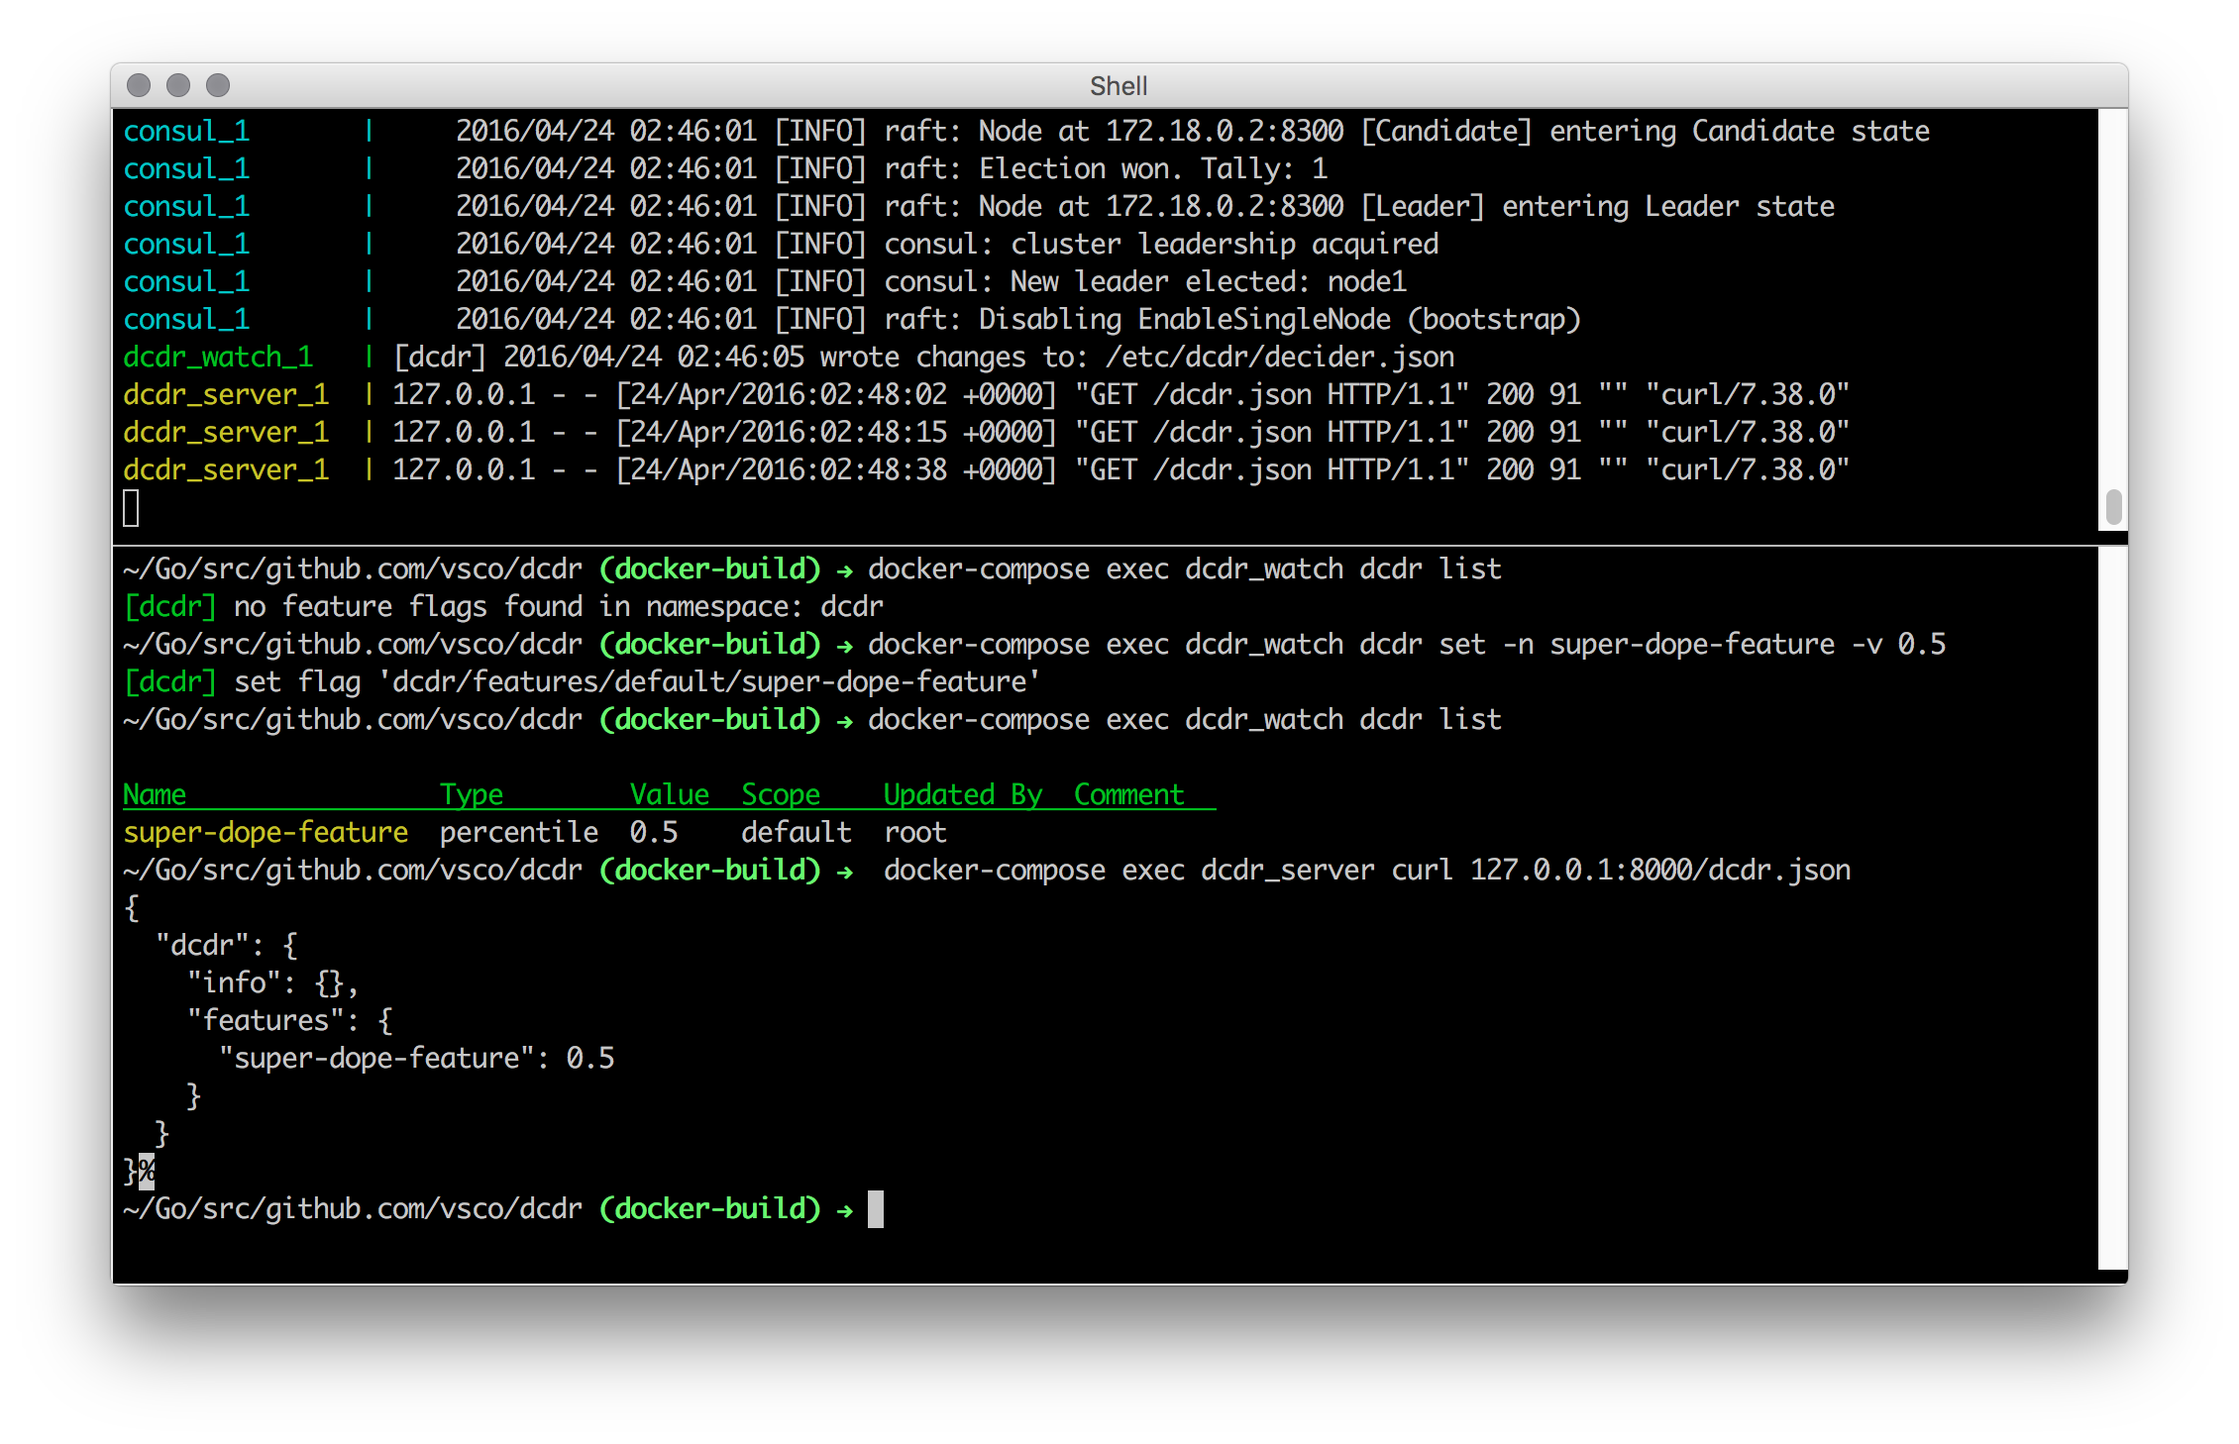Screen dimensions: 2239x1444
Task: Click the Shell window title text
Action: tap(1119, 86)
